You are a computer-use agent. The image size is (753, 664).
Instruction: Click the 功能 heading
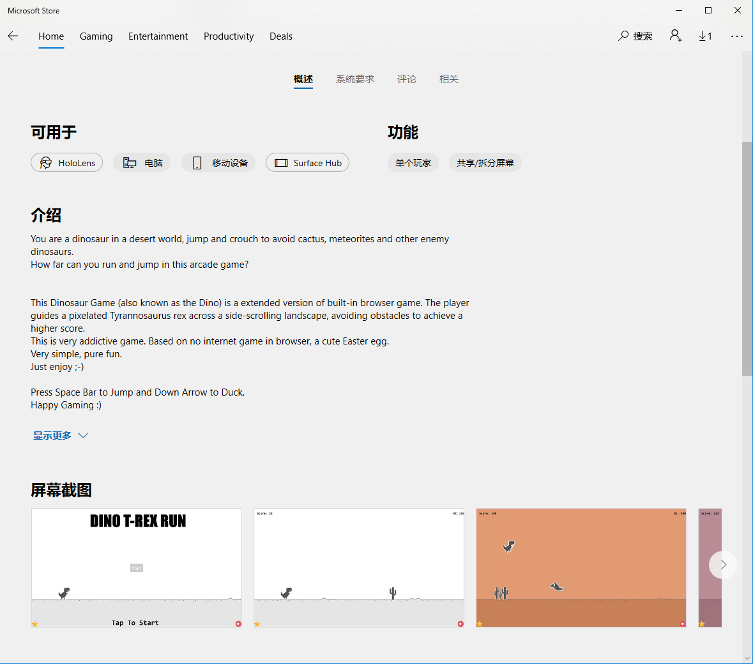click(403, 132)
